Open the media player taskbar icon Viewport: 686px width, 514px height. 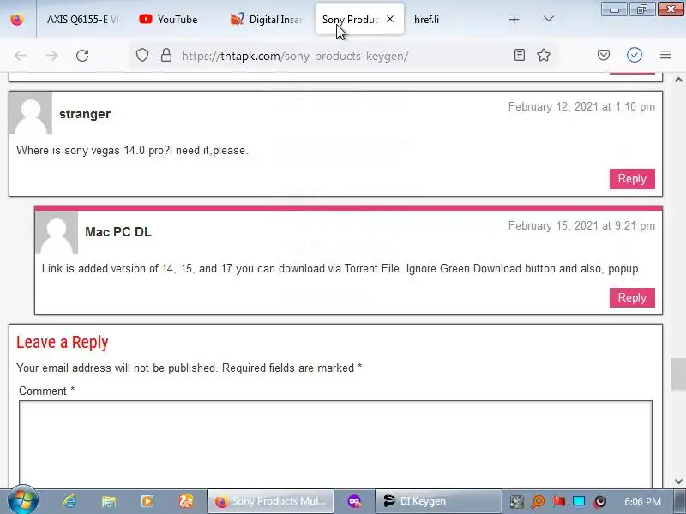pyautogui.click(x=147, y=501)
